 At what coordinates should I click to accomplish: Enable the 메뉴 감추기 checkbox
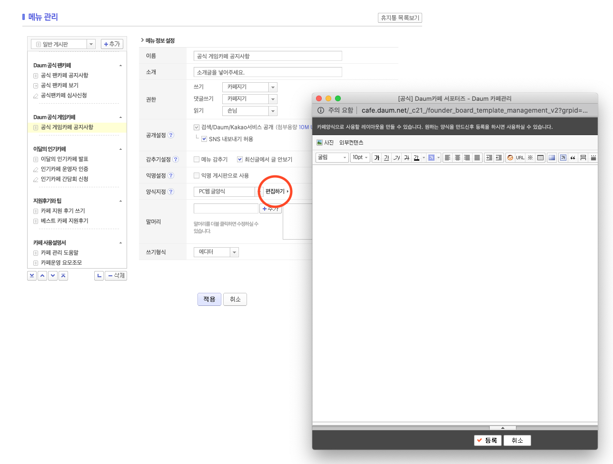[197, 160]
